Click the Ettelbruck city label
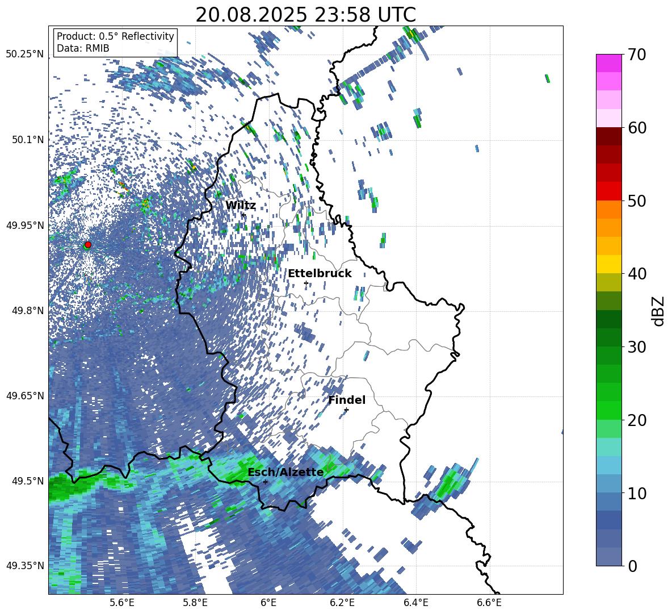This screenshot has width=672, height=614. pyautogui.click(x=320, y=274)
